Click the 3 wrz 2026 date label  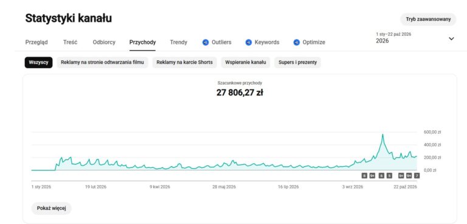coord(353,187)
